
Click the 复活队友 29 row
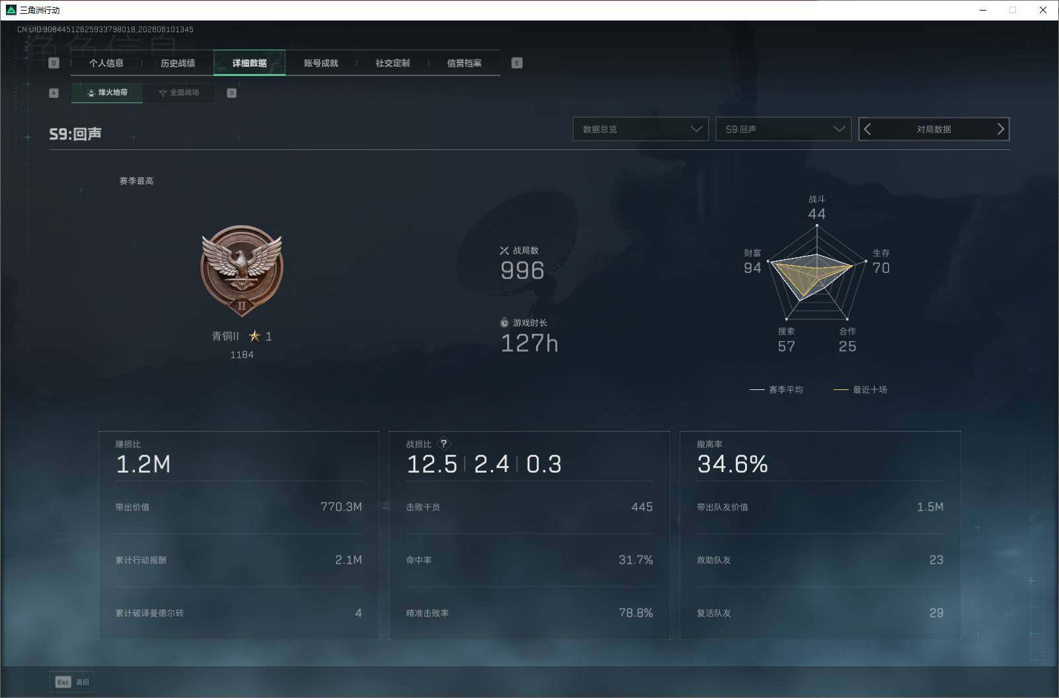tap(820, 613)
